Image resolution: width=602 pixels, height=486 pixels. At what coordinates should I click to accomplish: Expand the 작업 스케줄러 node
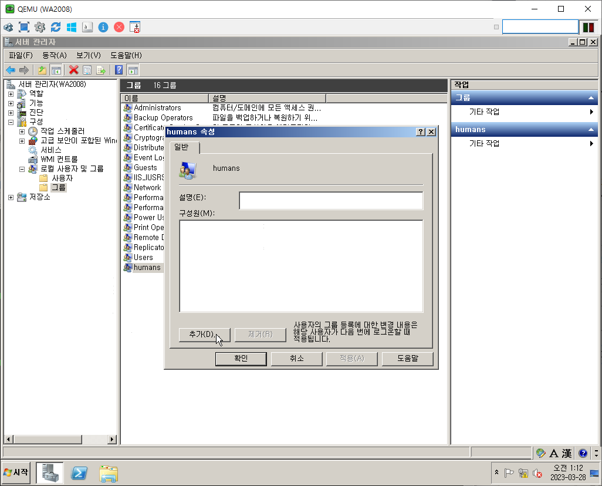[x=22, y=131]
